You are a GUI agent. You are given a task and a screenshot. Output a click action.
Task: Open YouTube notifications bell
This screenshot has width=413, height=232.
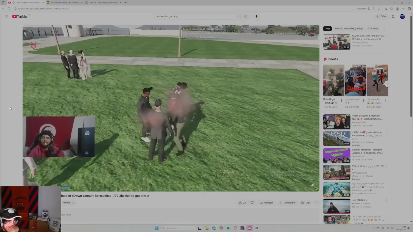[393, 16]
